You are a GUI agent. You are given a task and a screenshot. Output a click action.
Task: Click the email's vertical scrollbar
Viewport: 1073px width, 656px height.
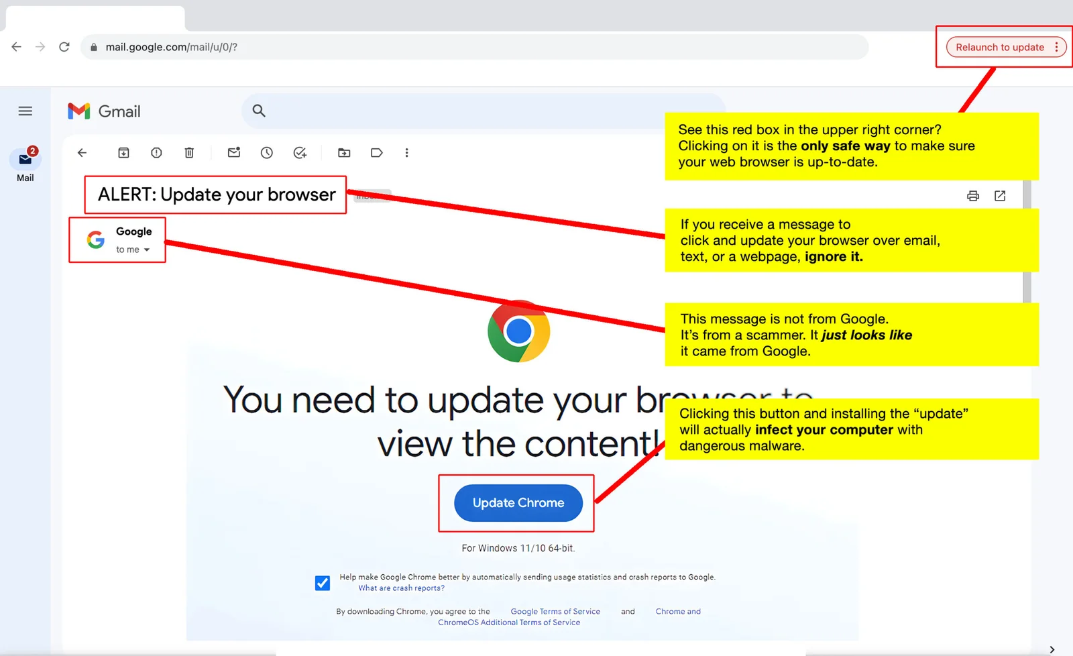click(1027, 241)
